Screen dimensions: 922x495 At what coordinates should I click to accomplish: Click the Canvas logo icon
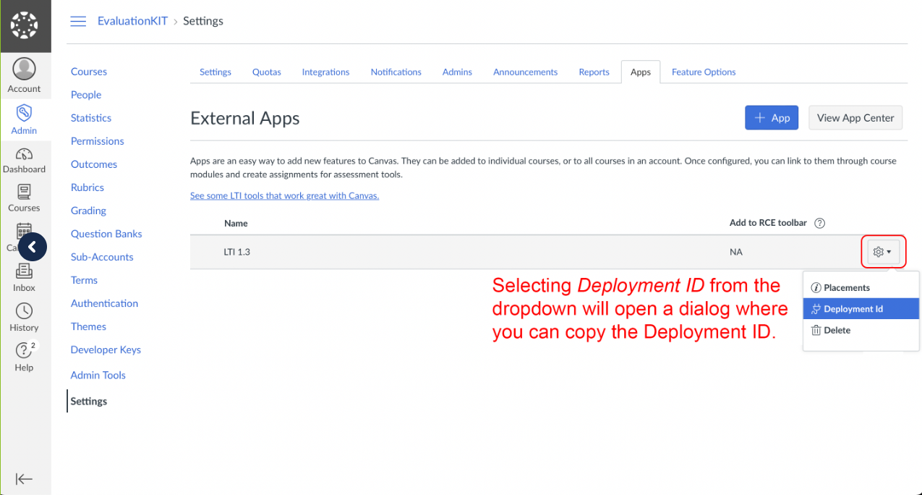click(25, 26)
